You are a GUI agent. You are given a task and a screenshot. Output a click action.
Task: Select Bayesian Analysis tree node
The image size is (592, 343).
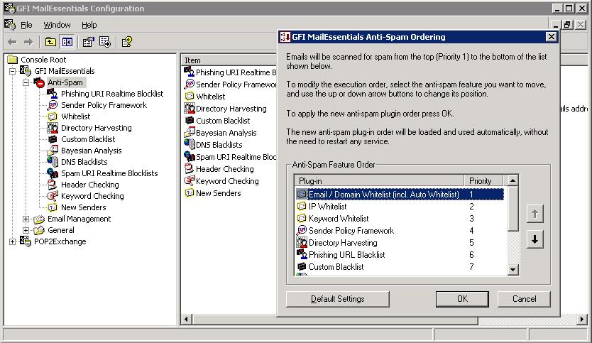pos(92,151)
